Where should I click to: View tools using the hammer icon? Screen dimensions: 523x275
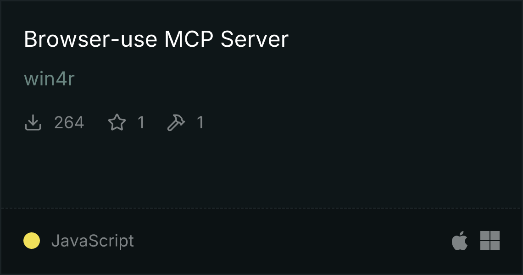[x=176, y=122]
